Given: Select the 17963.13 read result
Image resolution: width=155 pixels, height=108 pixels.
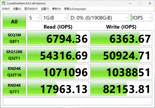Looking at the screenshot, I should 58,88.
